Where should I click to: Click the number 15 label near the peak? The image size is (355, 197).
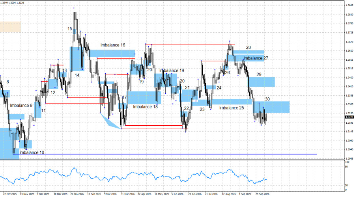point(70,29)
